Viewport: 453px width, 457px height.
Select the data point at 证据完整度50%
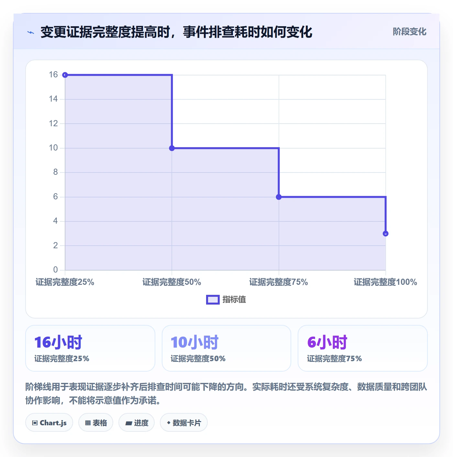tap(172, 148)
